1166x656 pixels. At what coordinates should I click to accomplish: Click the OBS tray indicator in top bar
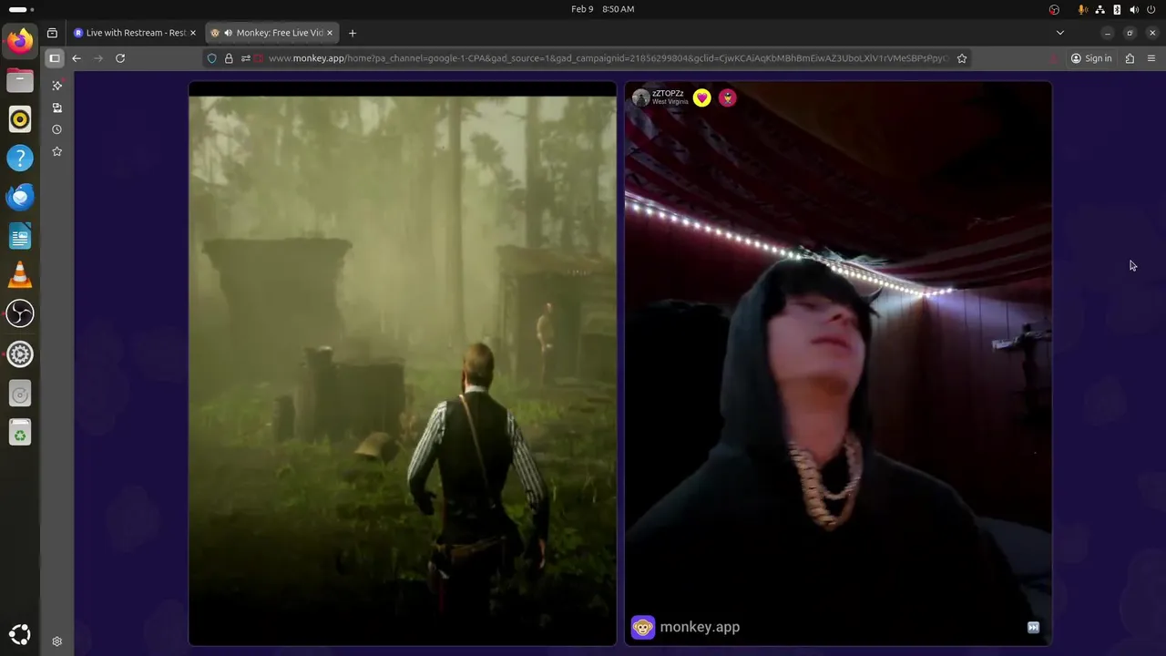click(x=1054, y=9)
